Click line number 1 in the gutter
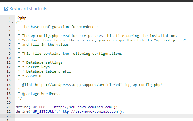Screen dimensions: 193x121 [10, 18]
